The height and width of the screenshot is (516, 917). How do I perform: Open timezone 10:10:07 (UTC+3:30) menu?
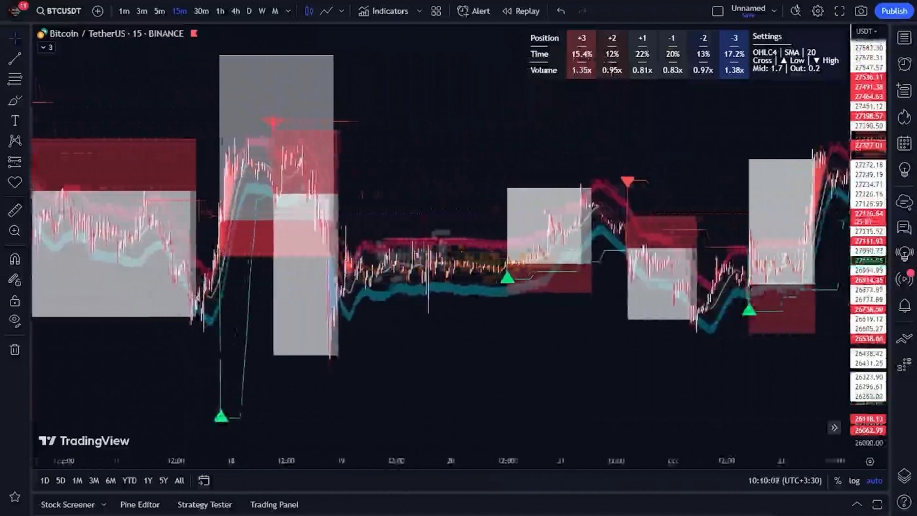tap(785, 481)
